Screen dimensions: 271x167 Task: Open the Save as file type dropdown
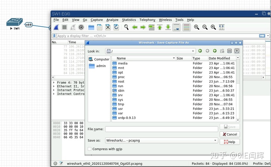[x=215, y=140]
